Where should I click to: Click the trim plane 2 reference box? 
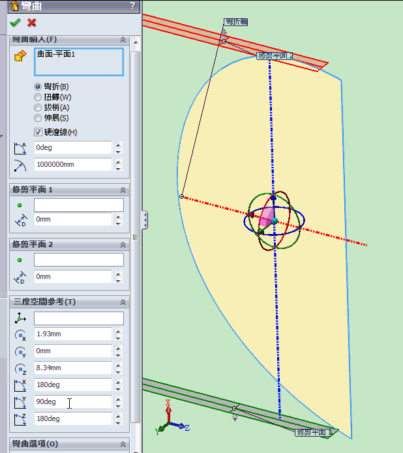(x=79, y=259)
